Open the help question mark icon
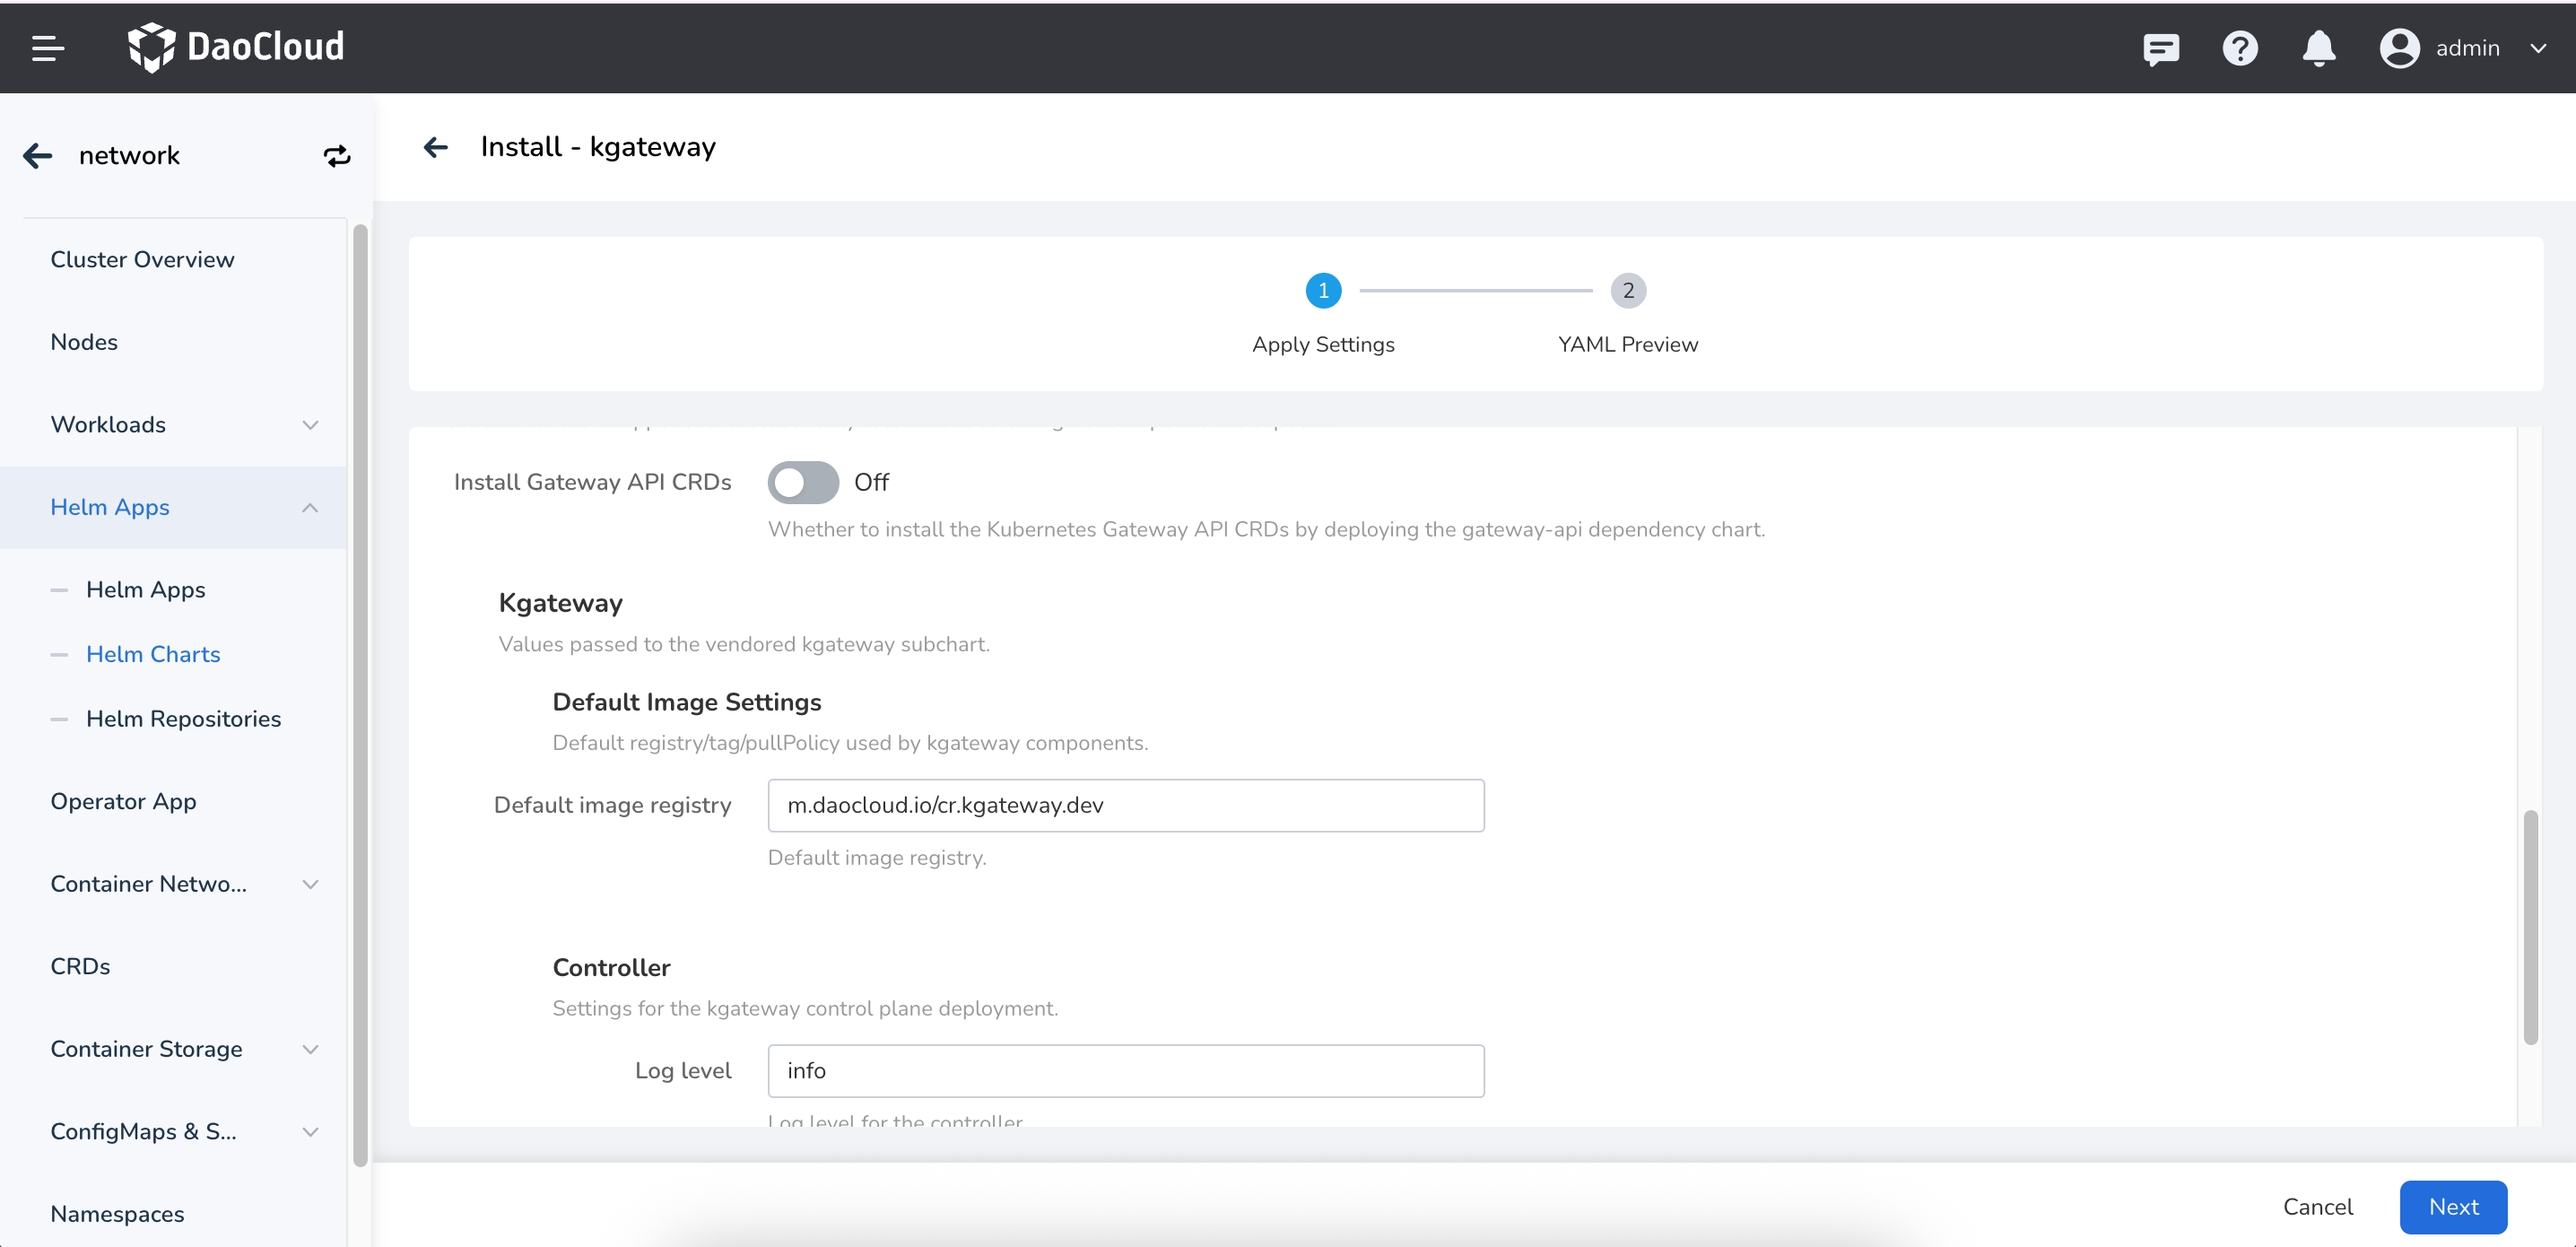Viewport: 2576px width, 1247px height. click(x=2239, y=48)
